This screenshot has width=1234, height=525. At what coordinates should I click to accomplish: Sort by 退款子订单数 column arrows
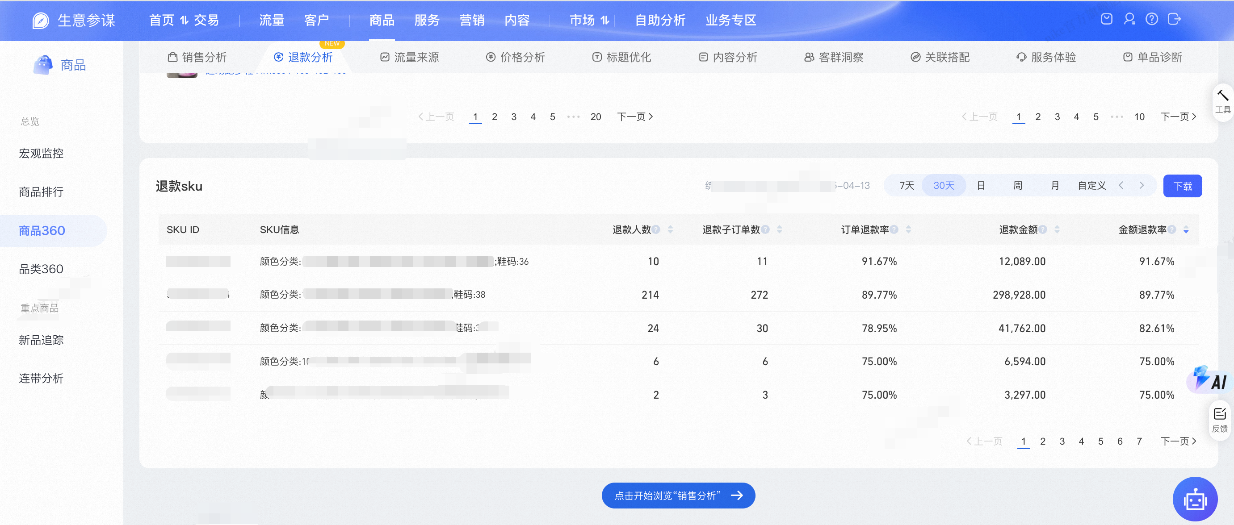779,229
